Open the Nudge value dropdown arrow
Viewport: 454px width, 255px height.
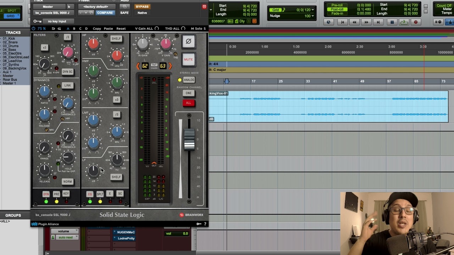(313, 16)
